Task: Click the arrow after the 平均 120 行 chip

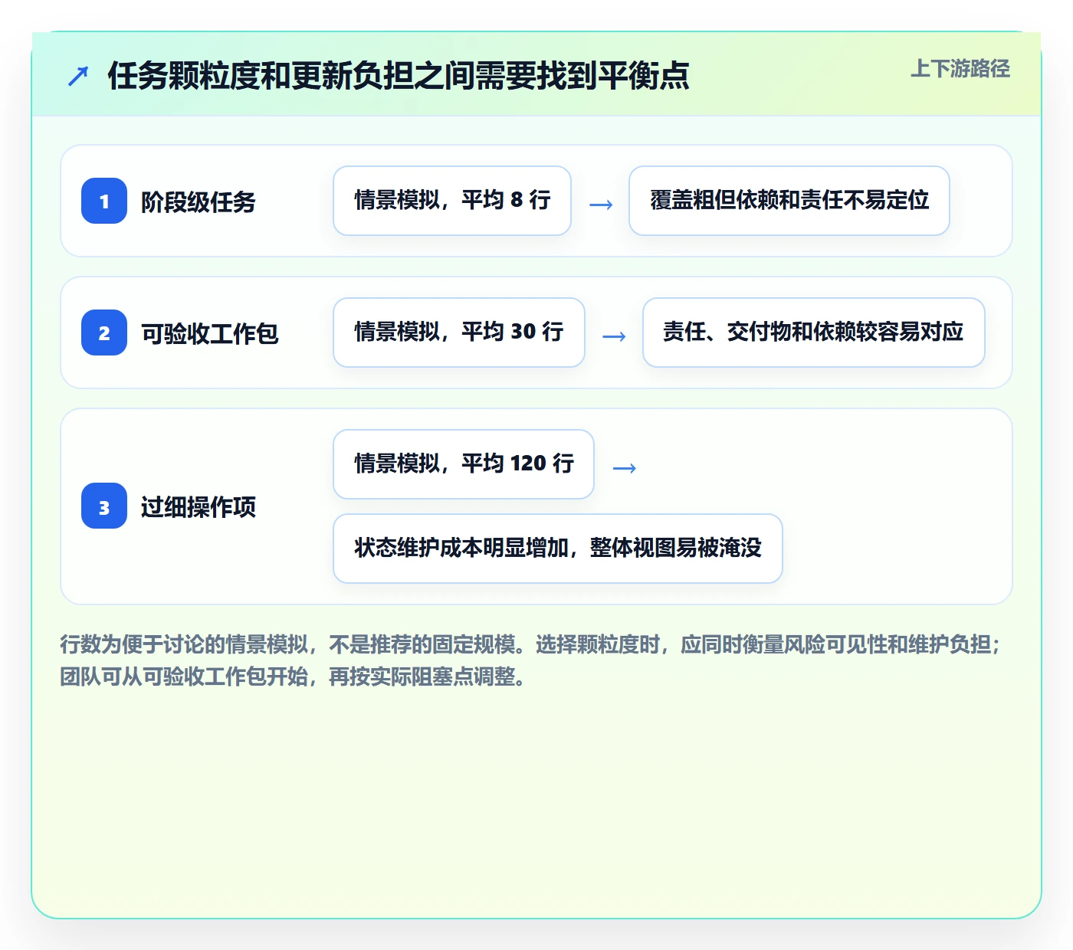Action: pyautogui.click(x=625, y=467)
